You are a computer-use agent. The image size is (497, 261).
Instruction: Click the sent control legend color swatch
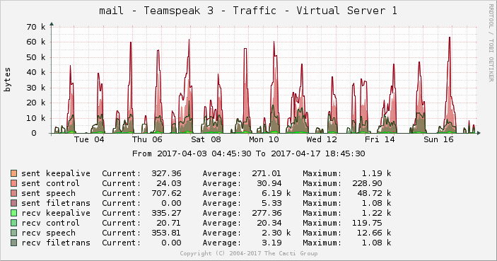(x=13, y=183)
